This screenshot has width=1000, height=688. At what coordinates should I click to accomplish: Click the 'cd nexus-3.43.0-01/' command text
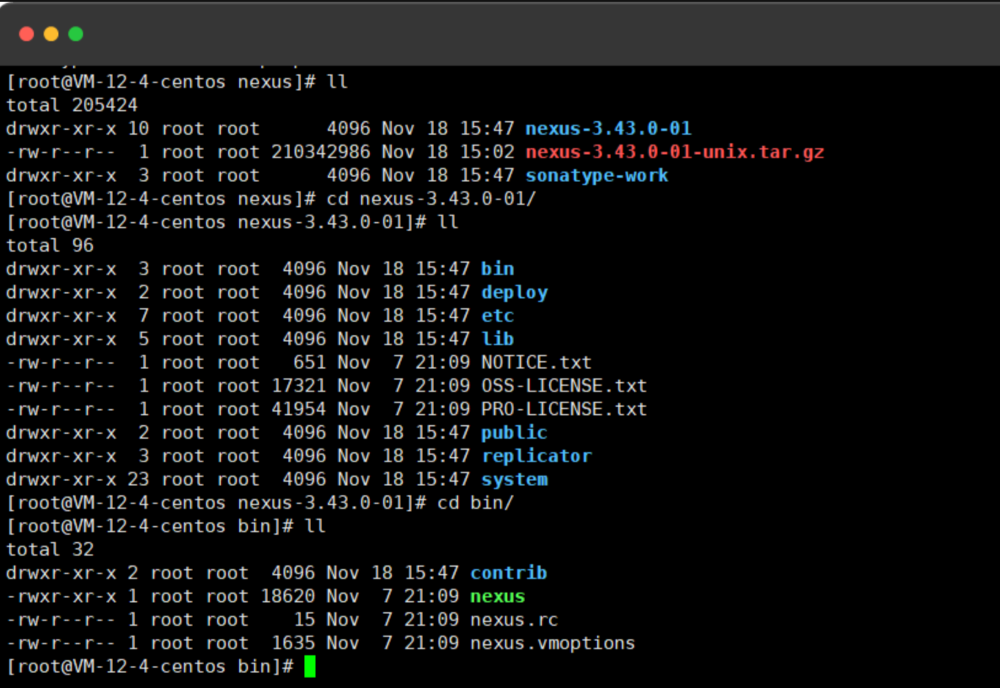tap(431, 199)
